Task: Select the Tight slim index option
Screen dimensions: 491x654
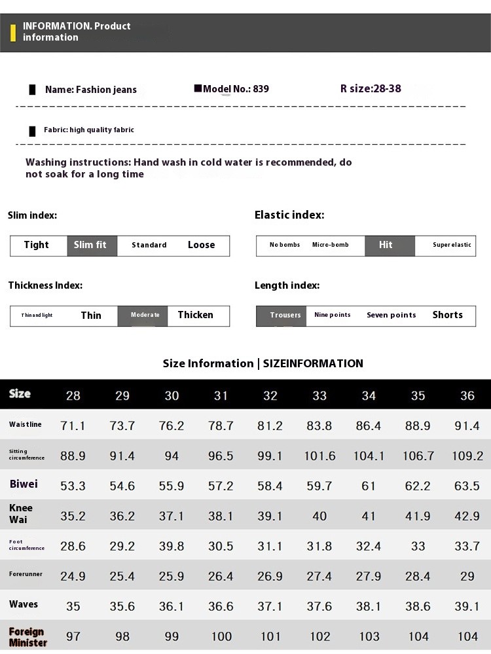Action: (x=37, y=245)
